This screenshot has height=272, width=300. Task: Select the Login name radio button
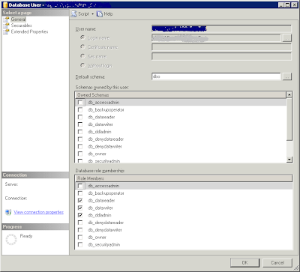click(x=82, y=37)
